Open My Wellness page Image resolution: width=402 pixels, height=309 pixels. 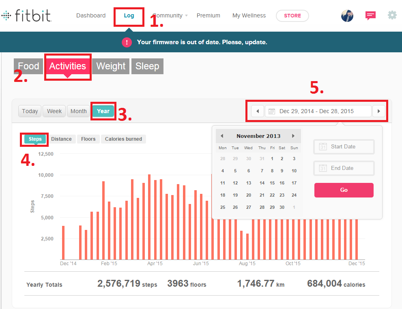(249, 15)
